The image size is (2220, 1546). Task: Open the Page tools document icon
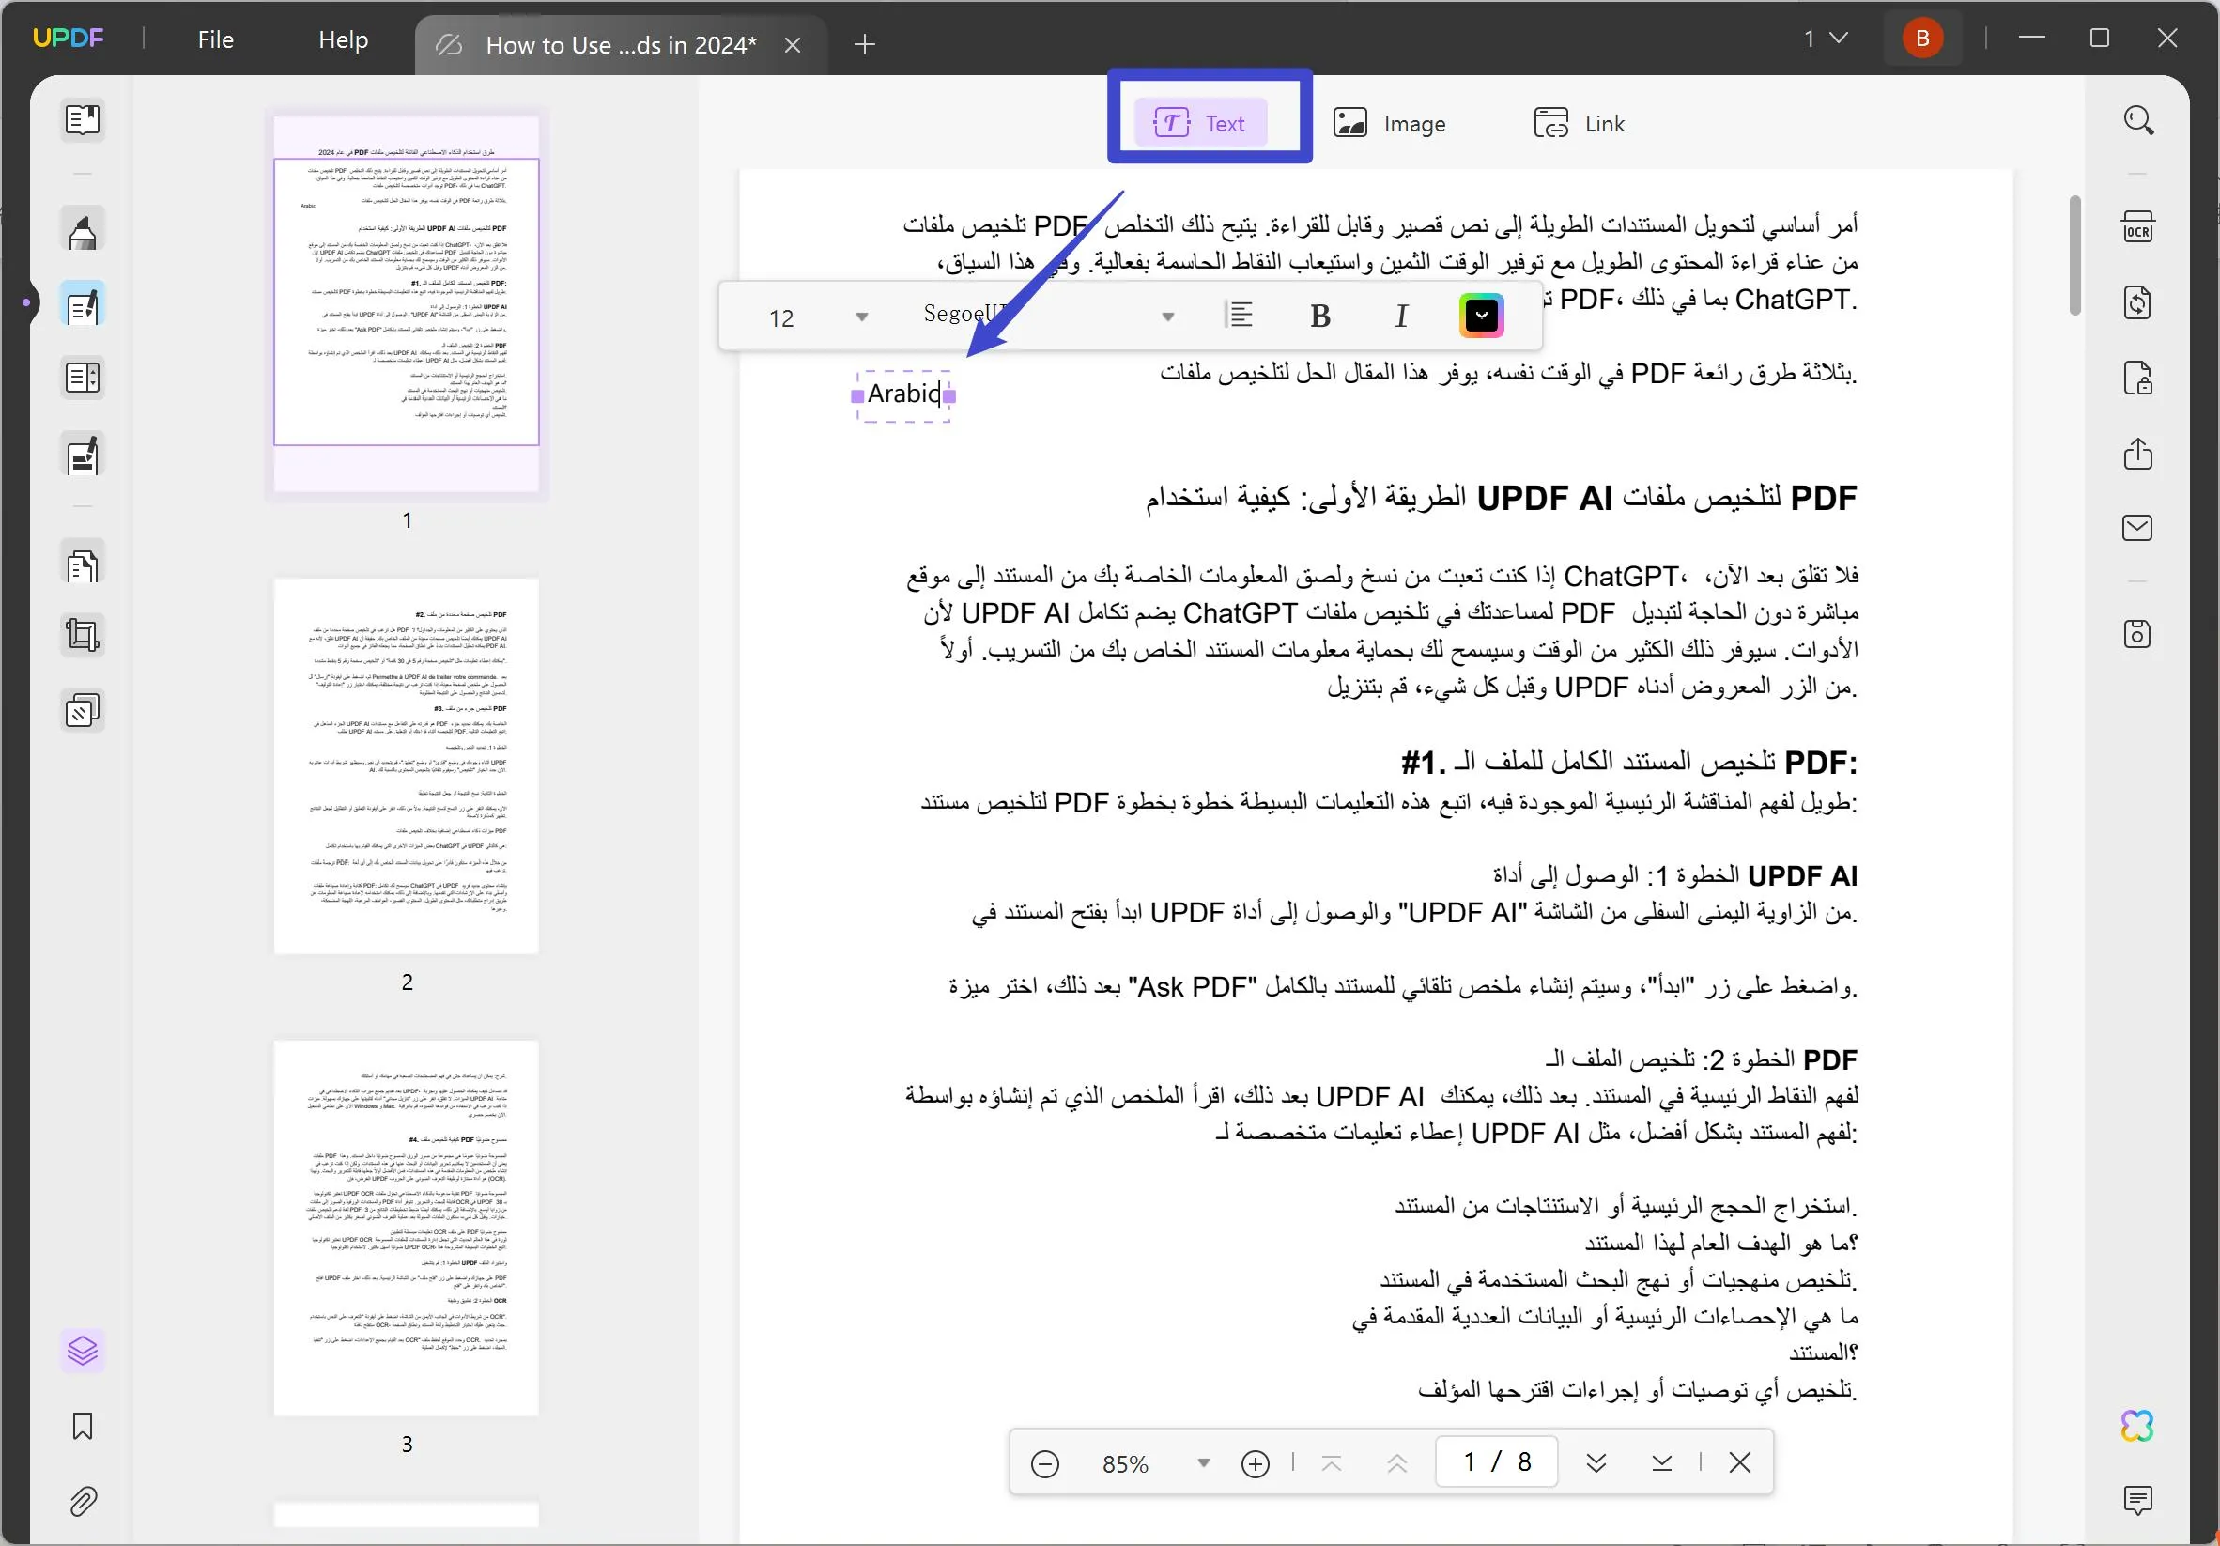(83, 565)
